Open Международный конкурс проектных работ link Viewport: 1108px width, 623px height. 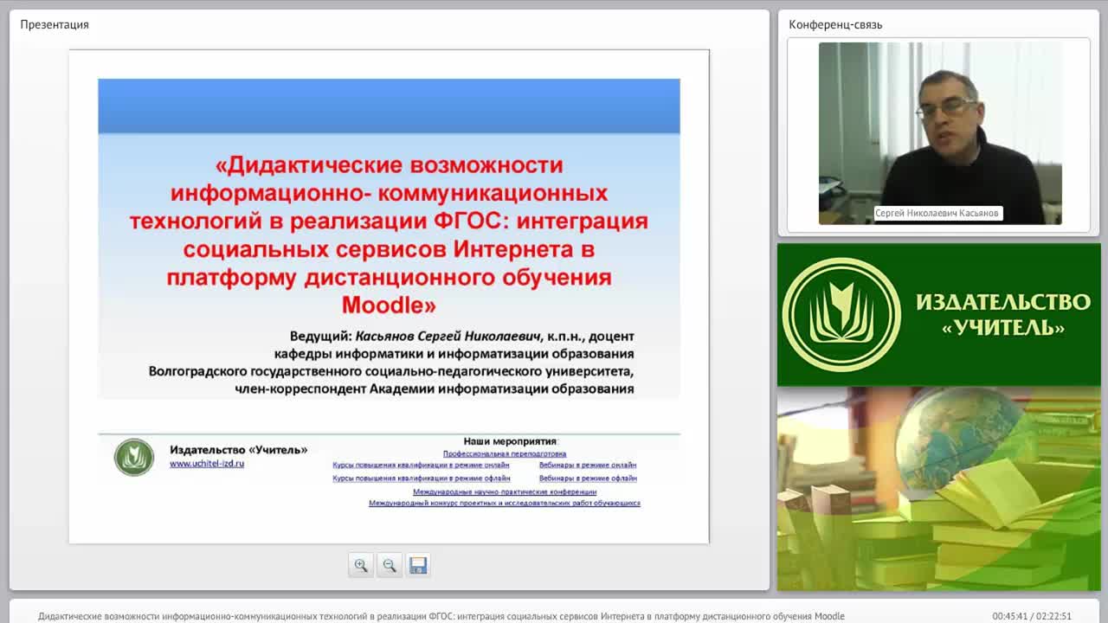coord(505,503)
